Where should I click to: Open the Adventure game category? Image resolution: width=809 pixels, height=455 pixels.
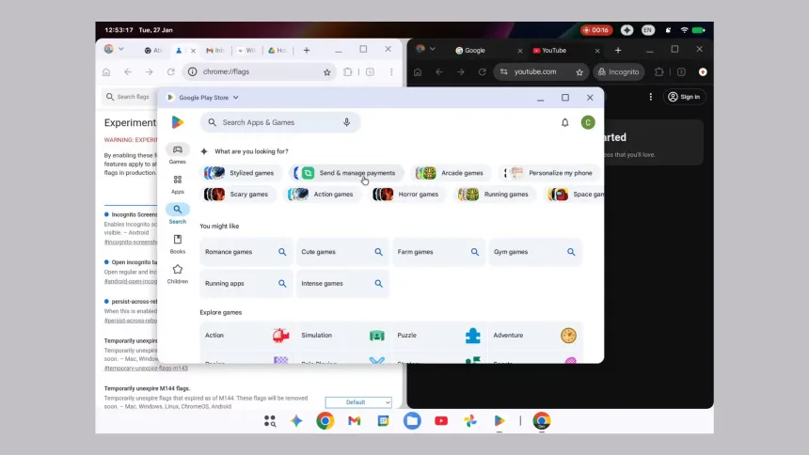coord(535,336)
